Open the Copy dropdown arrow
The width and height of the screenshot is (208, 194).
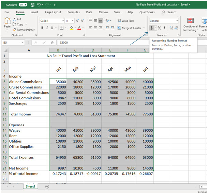tap(26, 25)
